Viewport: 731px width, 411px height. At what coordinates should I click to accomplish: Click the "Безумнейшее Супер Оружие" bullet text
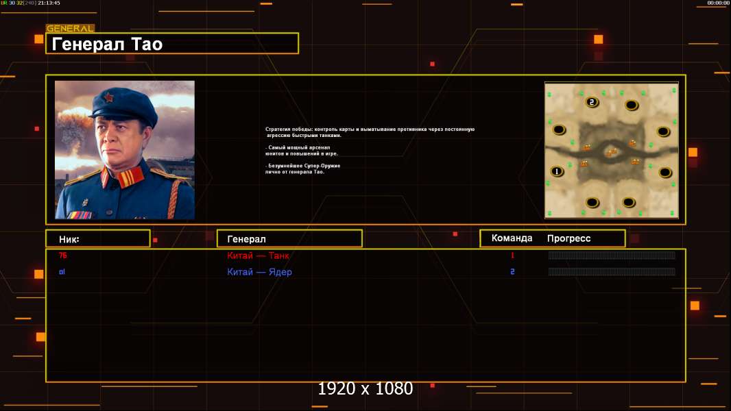point(302,169)
